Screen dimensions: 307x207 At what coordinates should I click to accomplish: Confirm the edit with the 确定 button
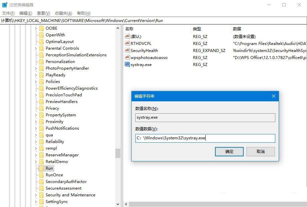coord(229,152)
